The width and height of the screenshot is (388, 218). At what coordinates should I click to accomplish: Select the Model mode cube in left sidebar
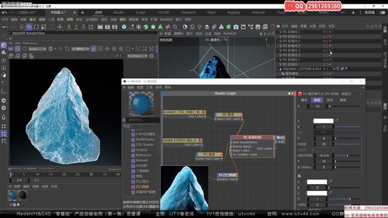click(x=4, y=45)
